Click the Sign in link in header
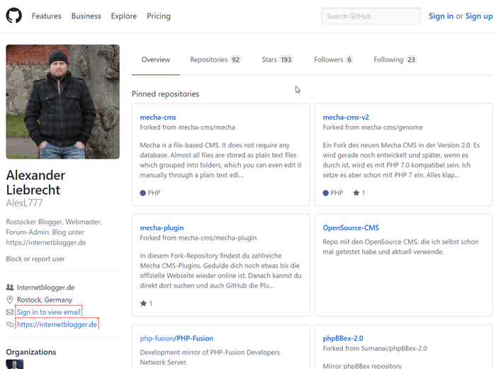This screenshot has width=496, height=369. pyautogui.click(x=441, y=16)
